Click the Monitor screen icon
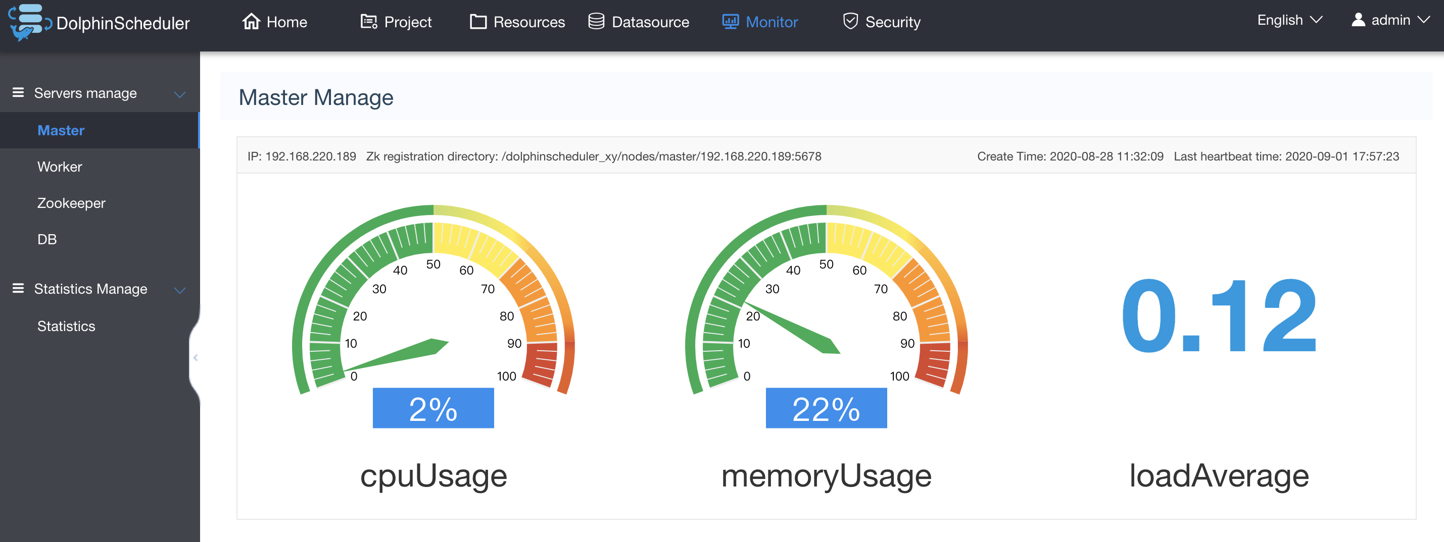 click(x=730, y=22)
